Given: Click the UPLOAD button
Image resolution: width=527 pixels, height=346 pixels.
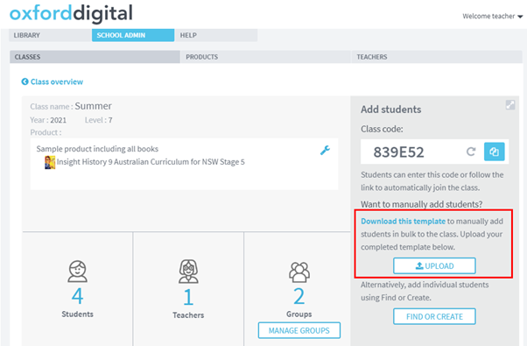Looking at the screenshot, I should point(434,266).
